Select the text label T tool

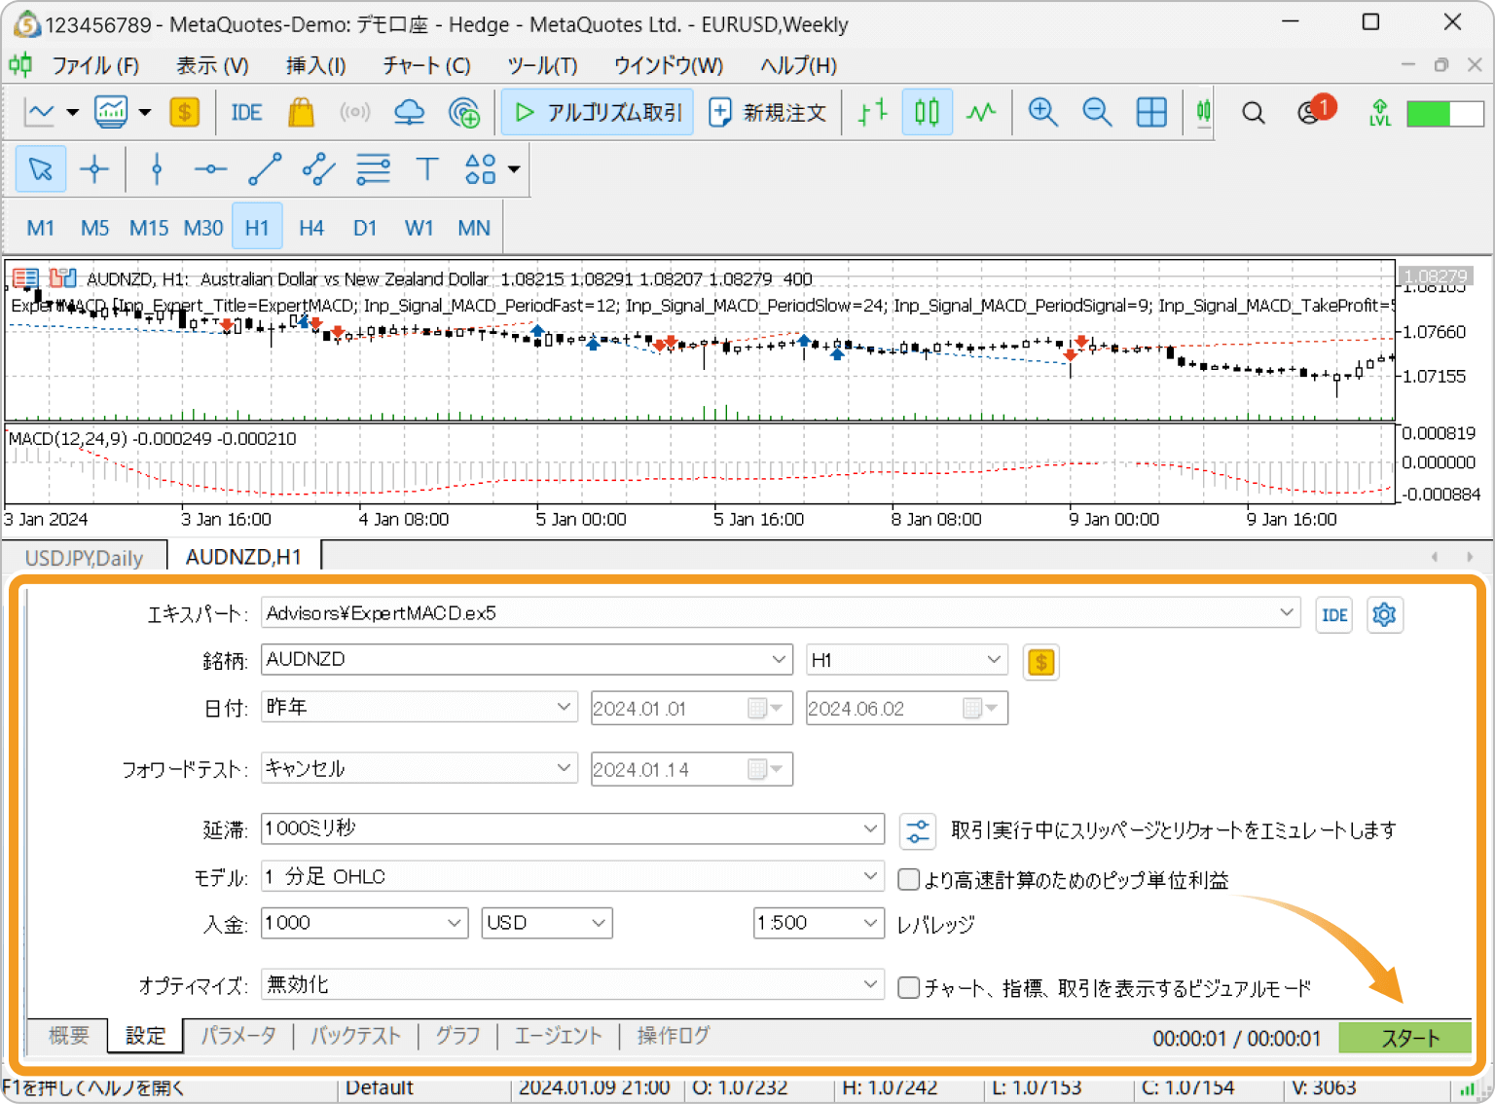pos(427,169)
